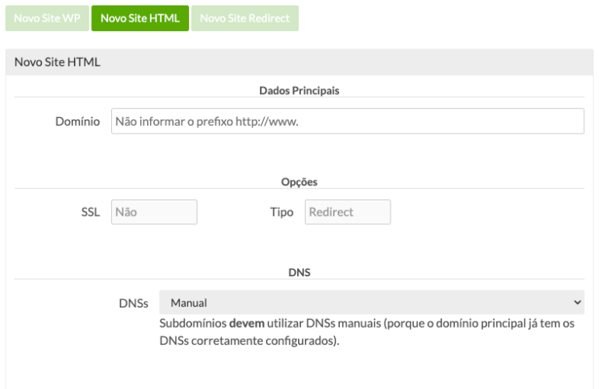Click the DNSs label beside dropdown
599x389 pixels.
coord(133,303)
